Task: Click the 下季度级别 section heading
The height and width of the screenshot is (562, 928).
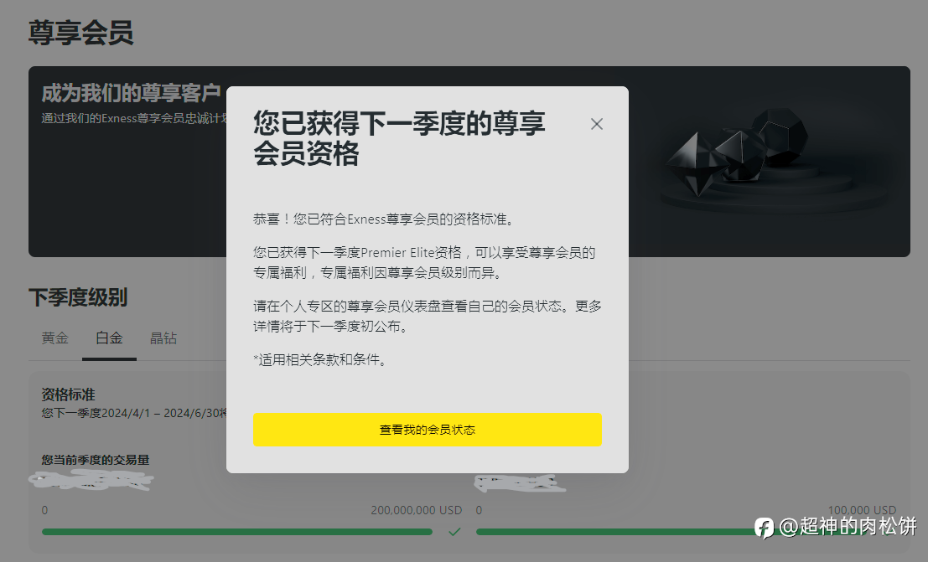Action: click(78, 297)
